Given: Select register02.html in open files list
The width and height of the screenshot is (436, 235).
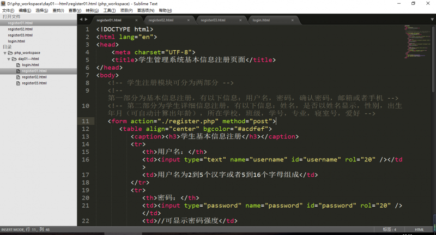Looking at the screenshot, I should click(20, 29).
